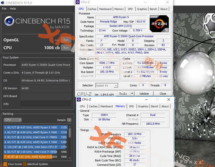
Task: Click the Pinnacle Ridge code name value
Action: (108, 22)
